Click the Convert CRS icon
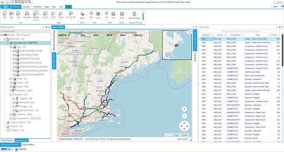 pos(71,14)
